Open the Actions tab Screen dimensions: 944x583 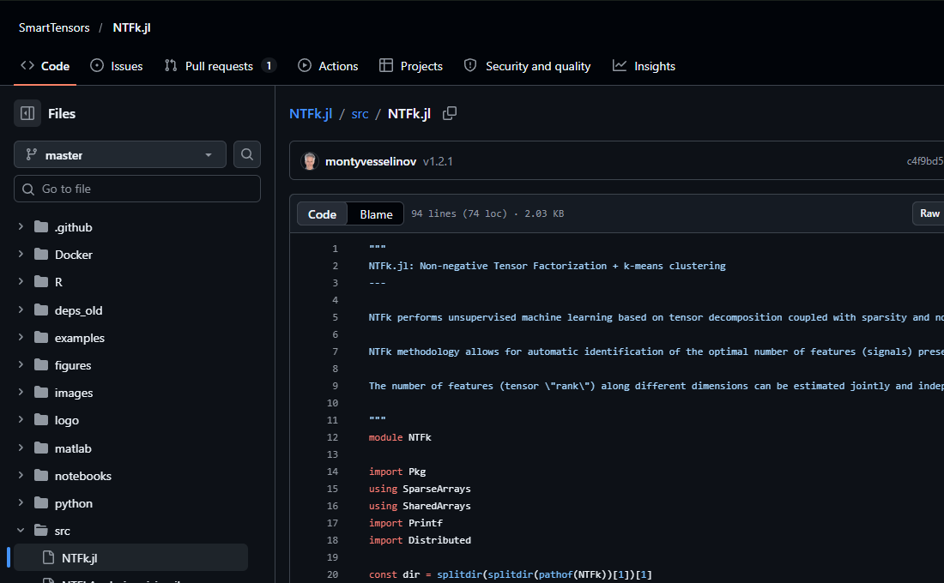click(328, 66)
